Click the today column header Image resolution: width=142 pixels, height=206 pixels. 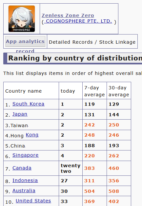68,91
